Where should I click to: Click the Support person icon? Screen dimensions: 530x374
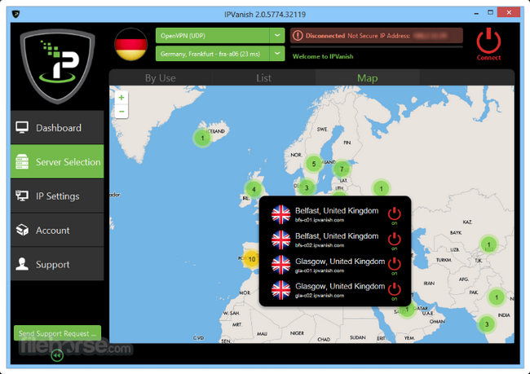(22, 264)
